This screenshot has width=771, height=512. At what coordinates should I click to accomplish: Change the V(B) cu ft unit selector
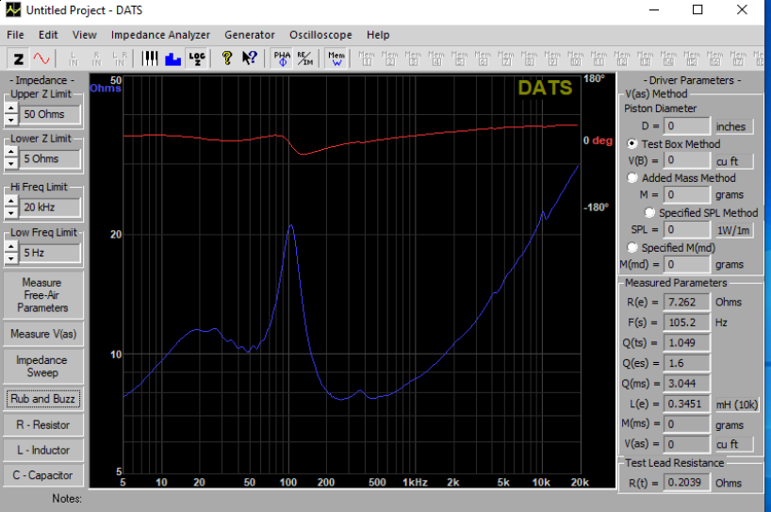[733, 161]
